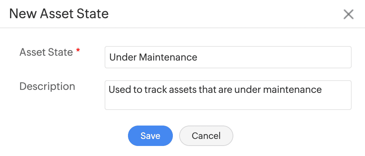Click the red required asterisk
The image size is (365, 156).
point(78,52)
